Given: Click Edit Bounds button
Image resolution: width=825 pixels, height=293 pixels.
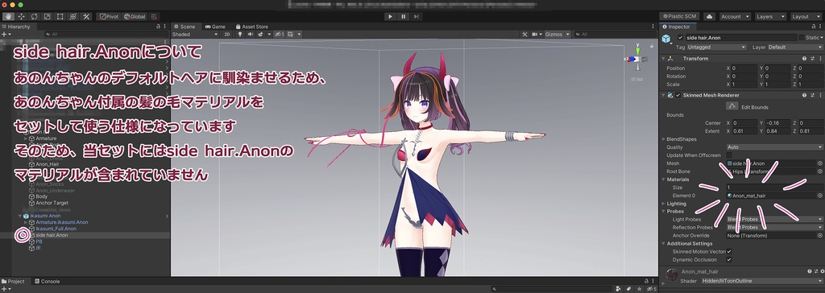Looking at the screenshot, I should click(732, 106).
